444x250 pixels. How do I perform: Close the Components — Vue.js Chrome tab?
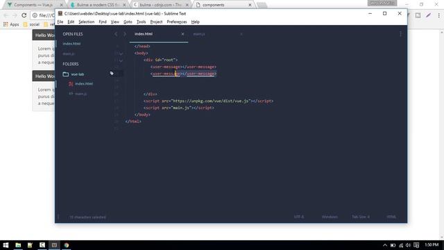click(61, 5)
